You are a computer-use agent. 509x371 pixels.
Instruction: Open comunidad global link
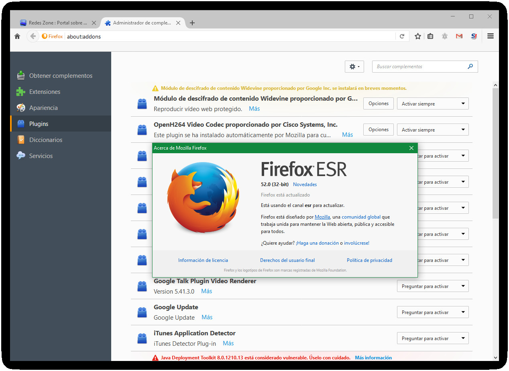point(361,217)
